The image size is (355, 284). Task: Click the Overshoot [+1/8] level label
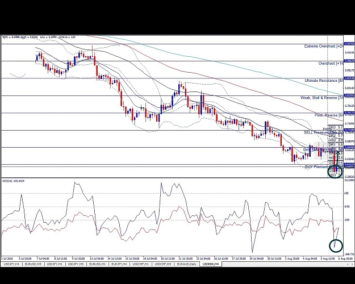pos(331,64)
